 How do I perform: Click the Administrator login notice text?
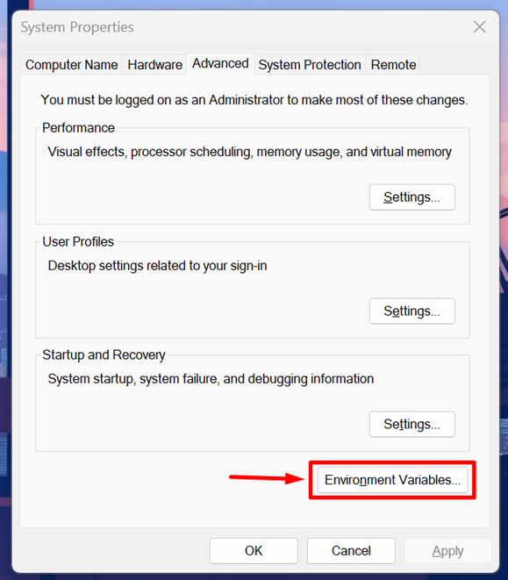[254, 100]
